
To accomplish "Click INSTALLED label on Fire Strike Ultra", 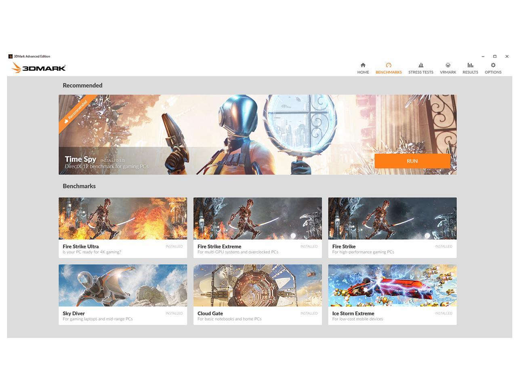I will pos(174,247).
